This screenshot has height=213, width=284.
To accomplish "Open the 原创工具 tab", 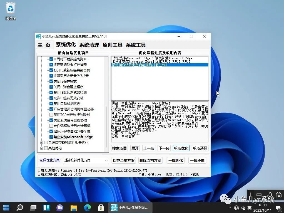I will [113, 45].
